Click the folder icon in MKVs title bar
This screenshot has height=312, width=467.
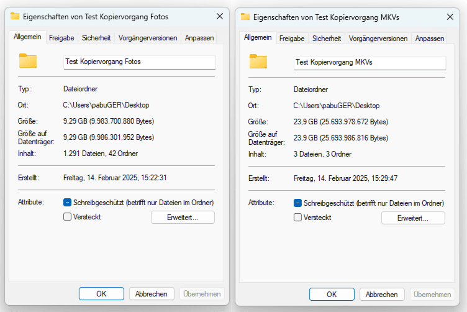tap(245, 17)
